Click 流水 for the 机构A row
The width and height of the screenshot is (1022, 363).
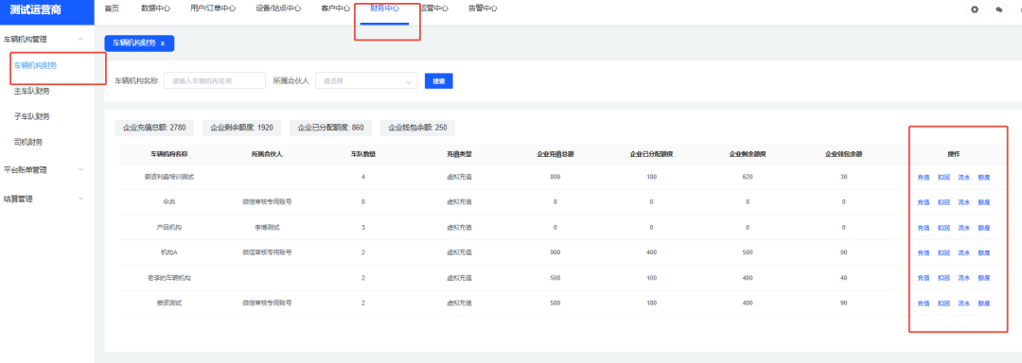(x=964, y=253)
